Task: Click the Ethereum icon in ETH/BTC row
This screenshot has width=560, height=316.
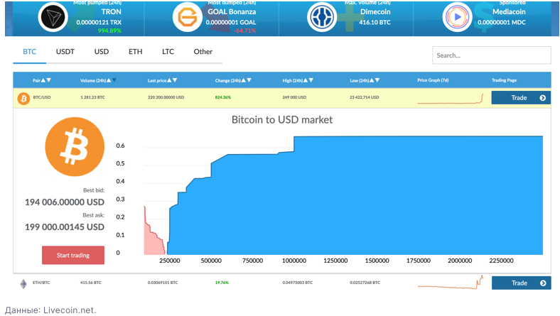Action: [x=23, y=283]
